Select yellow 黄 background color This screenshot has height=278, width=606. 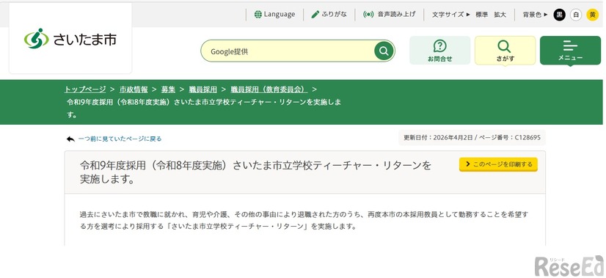tap(593, 15)
